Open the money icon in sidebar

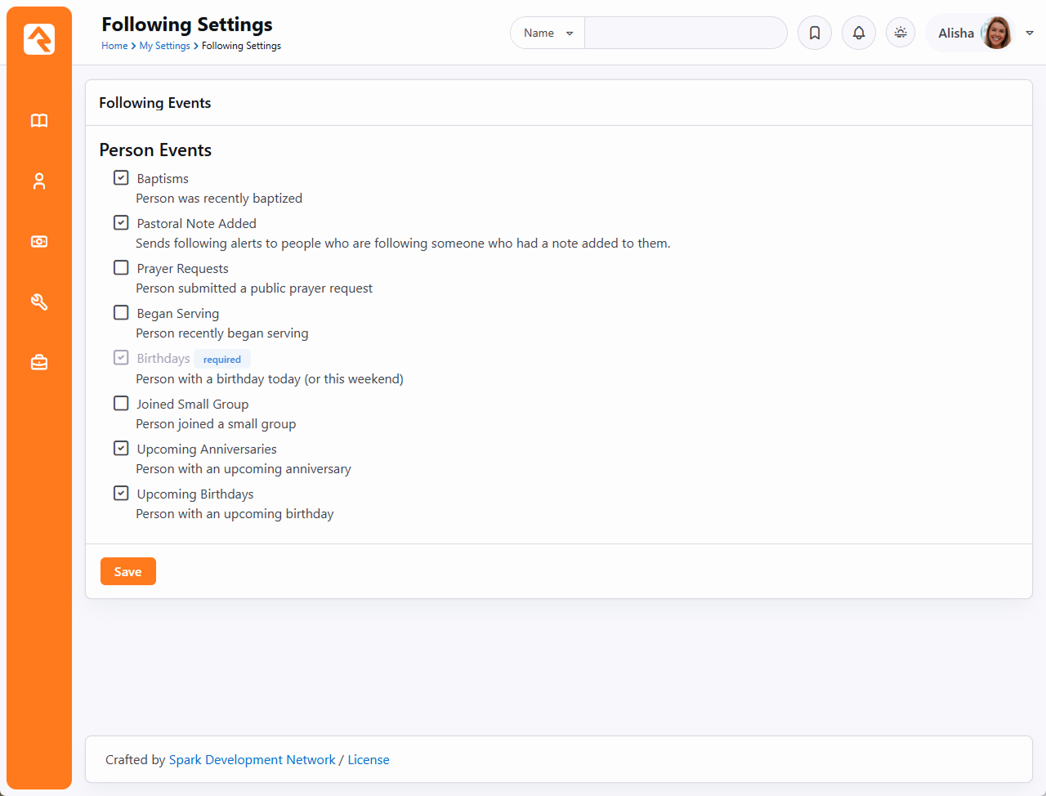pos(39,242)
